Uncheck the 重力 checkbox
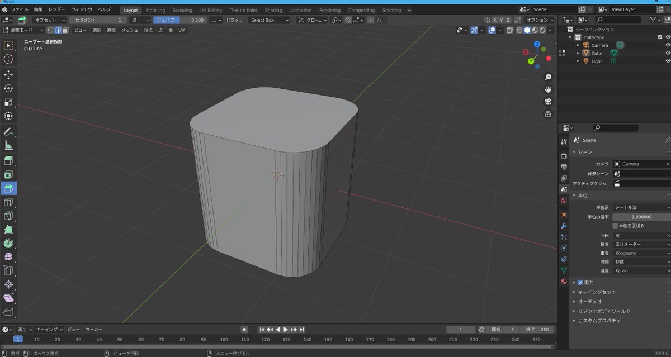The height and width of the screenshot is (357, 671). (x=580, y=283)
